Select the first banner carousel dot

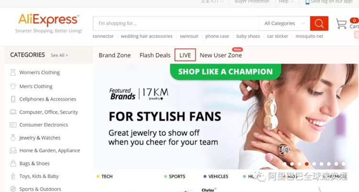click(x=285, y=164)
